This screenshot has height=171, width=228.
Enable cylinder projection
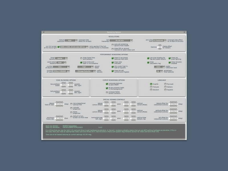(71, 108)
